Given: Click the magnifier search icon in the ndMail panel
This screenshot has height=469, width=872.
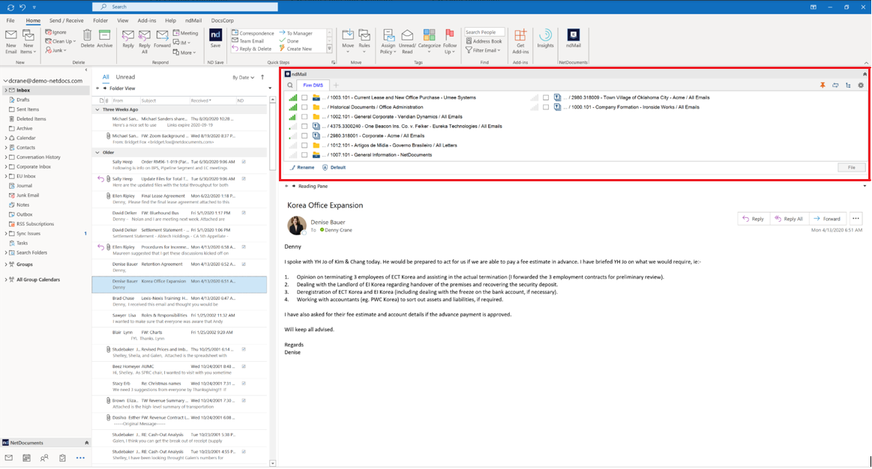Looking at the screenshot, I should pos(290,85).
